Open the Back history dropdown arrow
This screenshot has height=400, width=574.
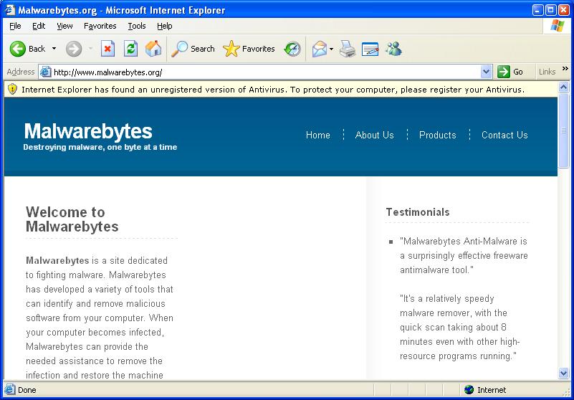pos(54,49)
